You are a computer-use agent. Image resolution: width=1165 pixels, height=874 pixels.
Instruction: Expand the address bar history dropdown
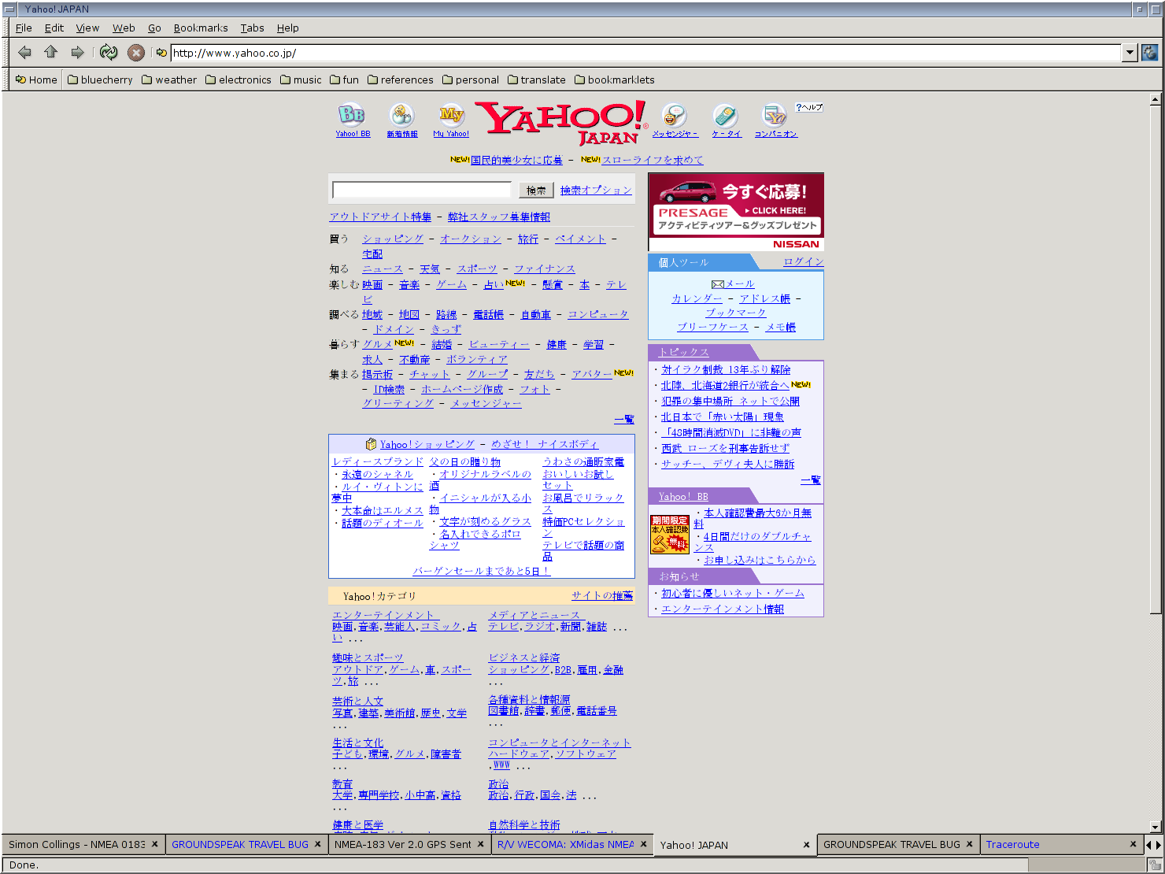pyautogui.click(x=1130, y=53)
